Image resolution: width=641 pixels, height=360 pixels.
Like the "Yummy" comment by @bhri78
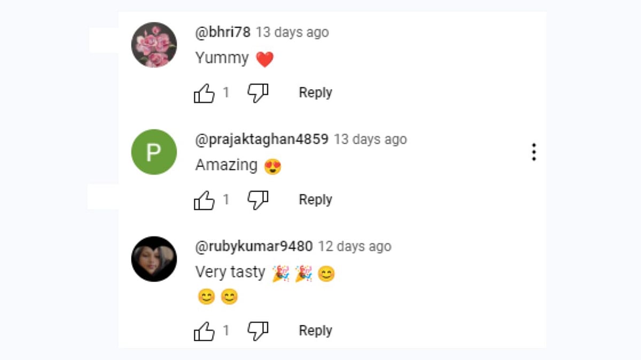[x=204, y=93]
